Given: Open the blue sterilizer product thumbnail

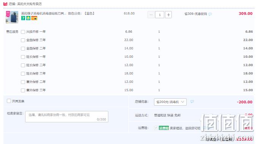Looking at the screenshot, I should [12, 17].
